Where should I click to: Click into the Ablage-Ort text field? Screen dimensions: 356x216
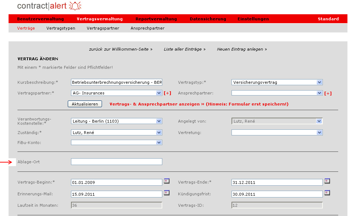(x=116, y=162)
